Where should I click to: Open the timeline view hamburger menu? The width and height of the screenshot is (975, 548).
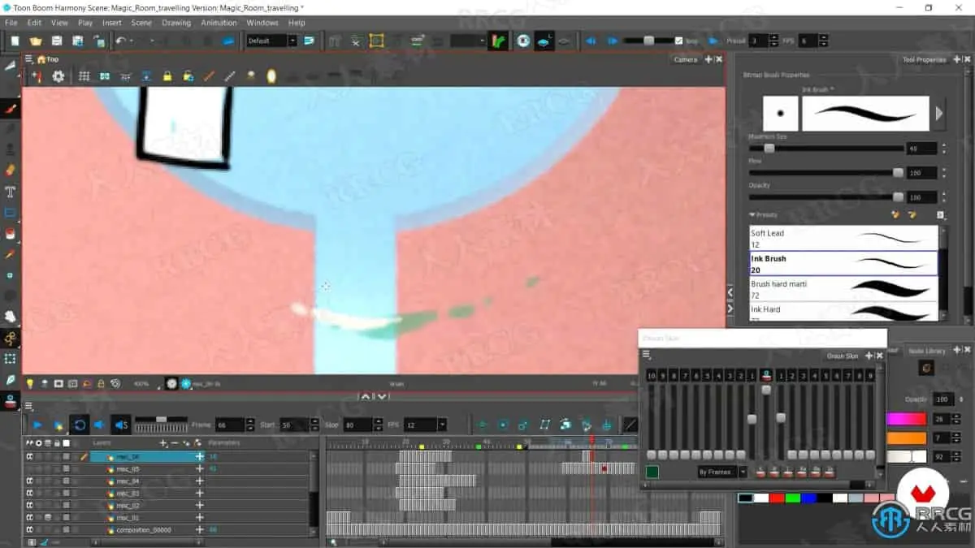[x=28, y=405]
